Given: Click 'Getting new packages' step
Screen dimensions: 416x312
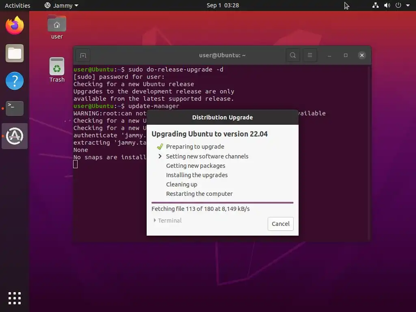Looking at the screenshot, I should (x=195, y=166).
